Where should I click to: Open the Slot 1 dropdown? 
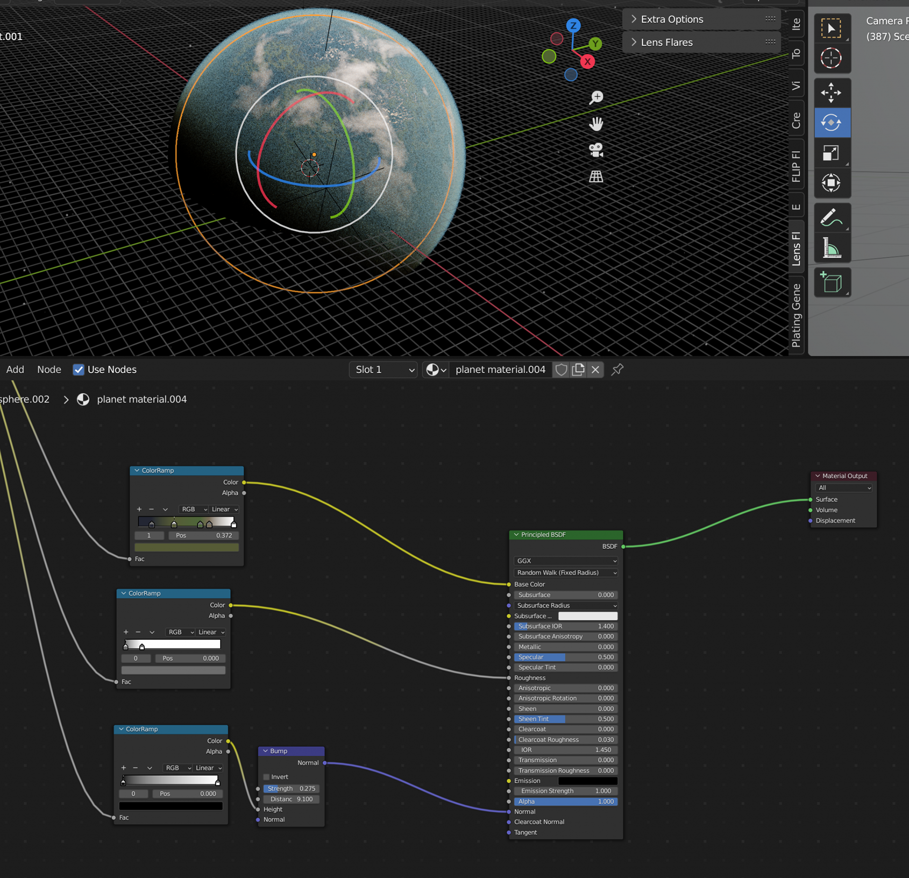(x=383, y=369)
